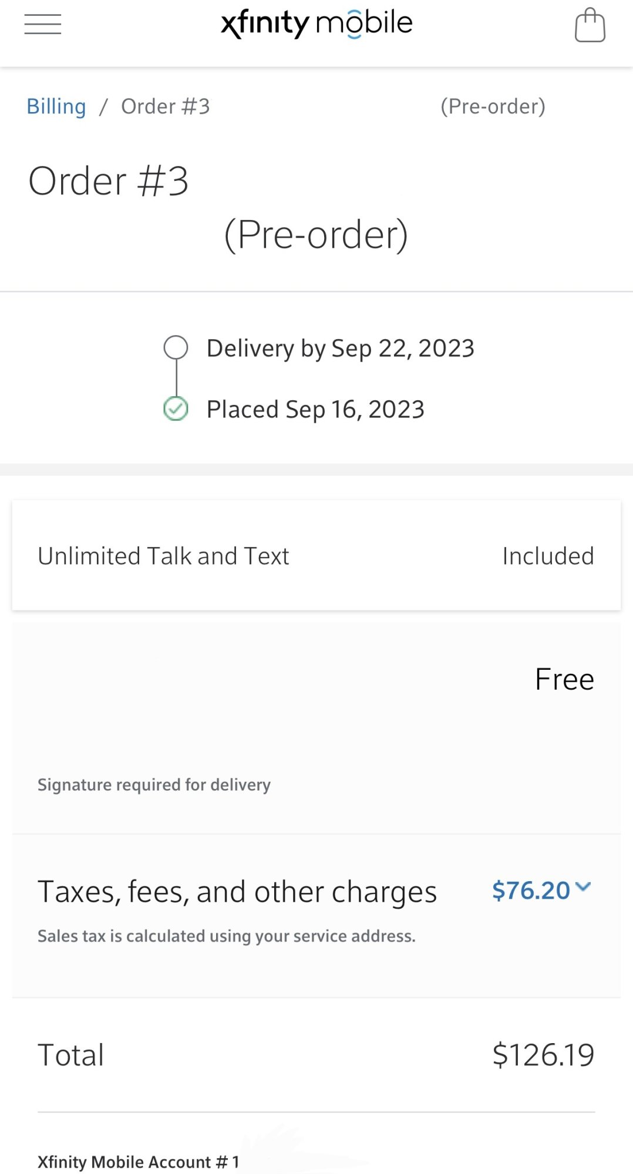Expand taxes chevron next to $76.20

point(583,887)
